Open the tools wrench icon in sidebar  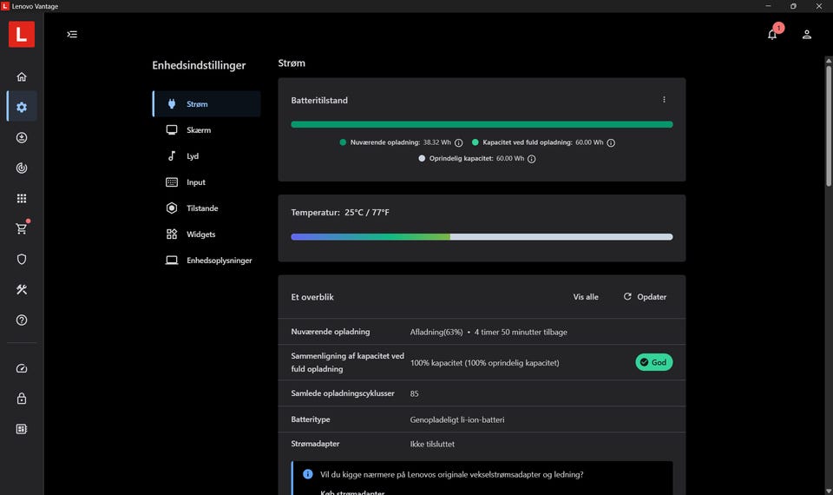click(x=22, y=289)
